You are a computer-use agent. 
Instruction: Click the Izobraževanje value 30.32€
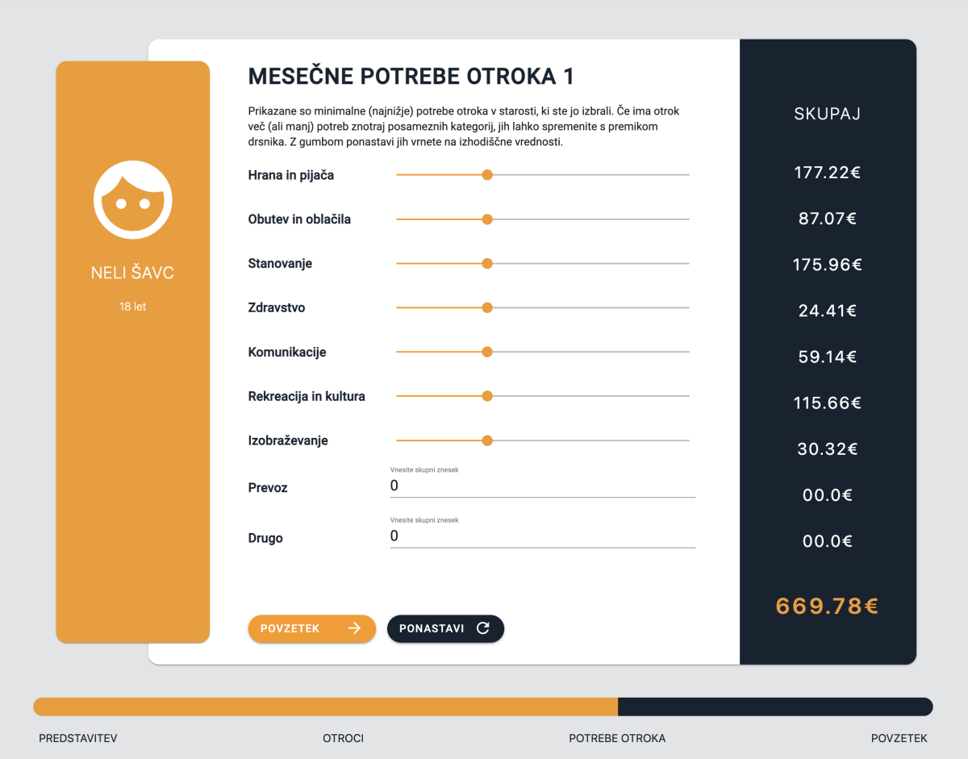[x=828, y=449]
